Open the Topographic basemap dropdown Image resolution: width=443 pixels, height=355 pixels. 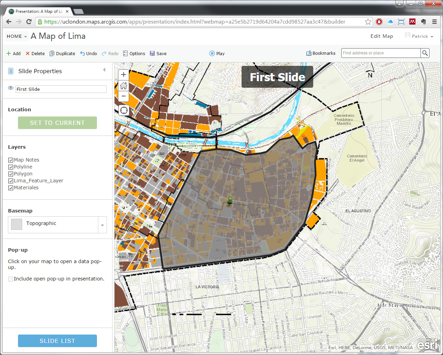coord(102,225)
